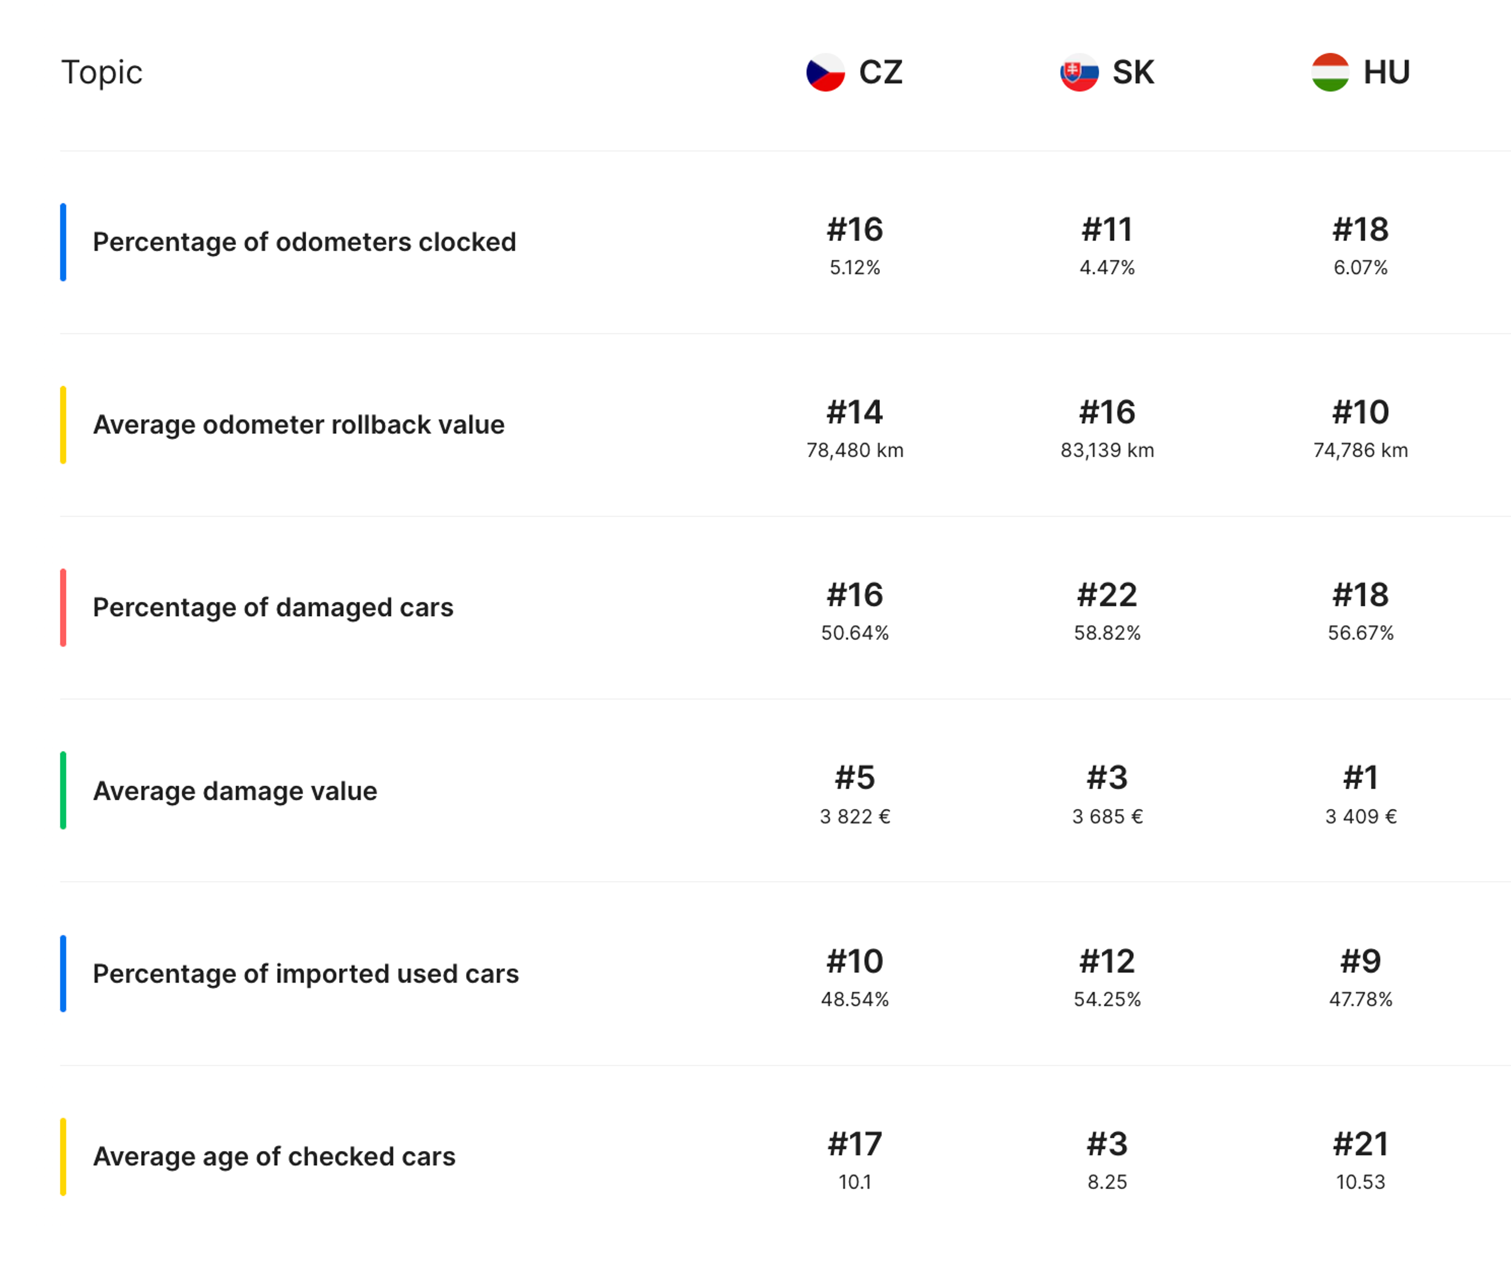
Task: Click blue bar beside odometers clocked row
Action: (63, 242)
